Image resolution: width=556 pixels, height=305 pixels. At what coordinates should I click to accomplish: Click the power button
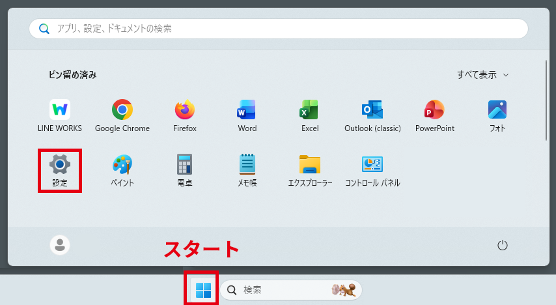[502, 245]
